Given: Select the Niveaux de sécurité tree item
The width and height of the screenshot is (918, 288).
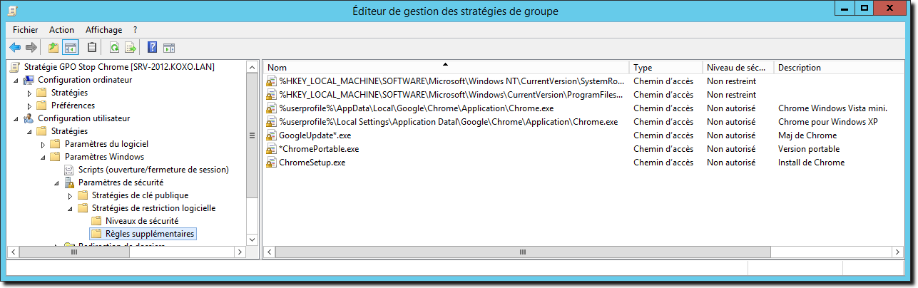Looking at the screenshot, I should point(142,221).
